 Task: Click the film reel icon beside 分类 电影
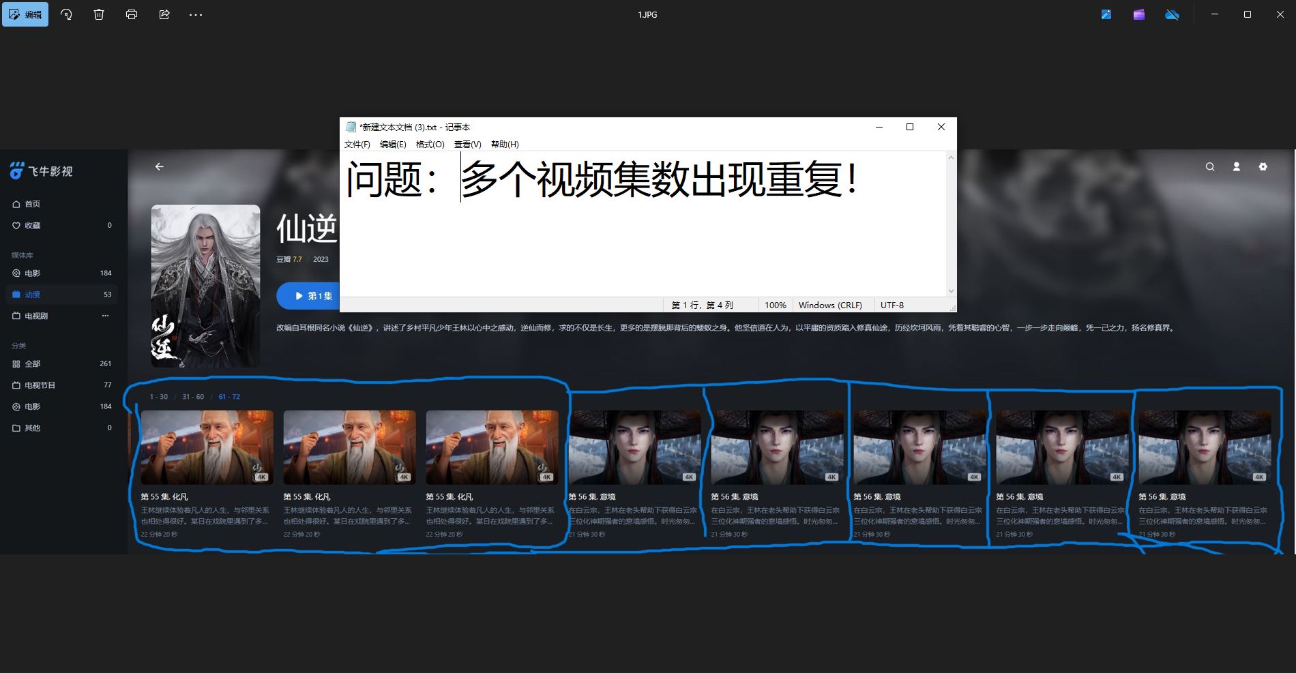16,406
